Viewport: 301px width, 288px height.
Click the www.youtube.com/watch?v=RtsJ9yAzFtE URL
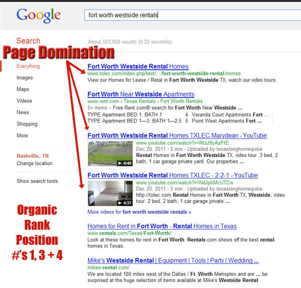183,143
